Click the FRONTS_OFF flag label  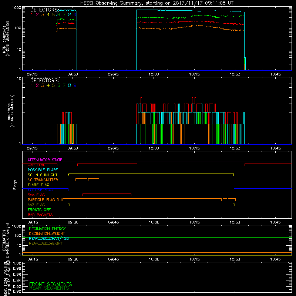(x=39, y=210)
